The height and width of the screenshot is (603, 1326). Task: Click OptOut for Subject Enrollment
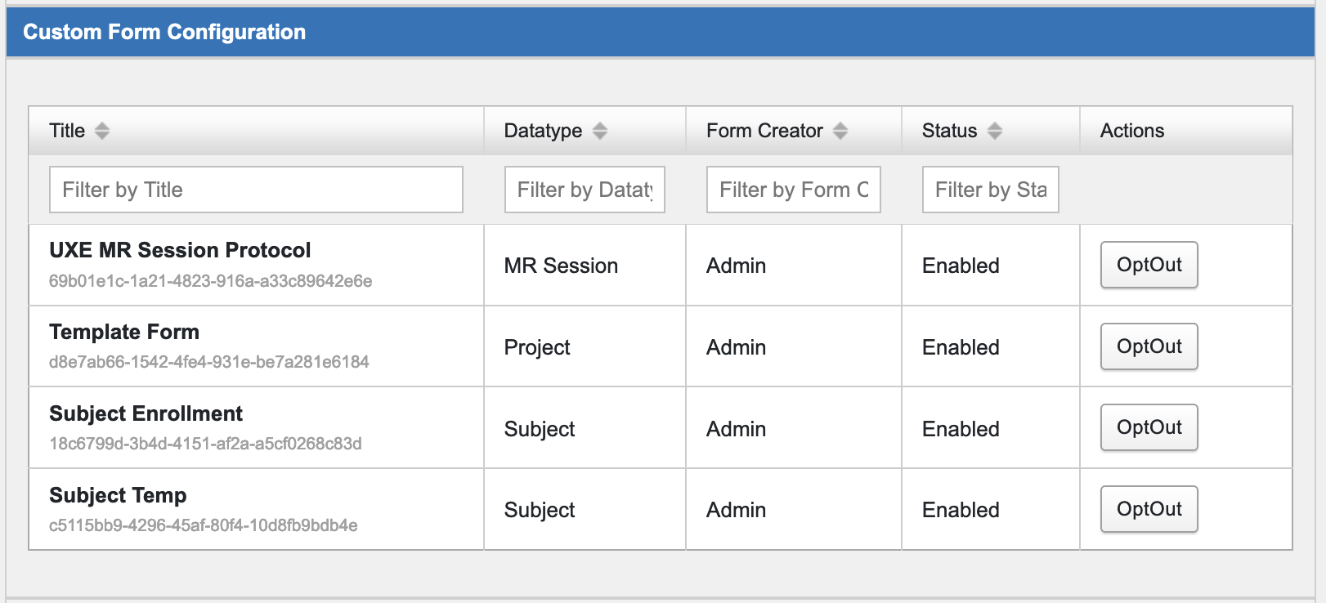(x=1149, y=427)
